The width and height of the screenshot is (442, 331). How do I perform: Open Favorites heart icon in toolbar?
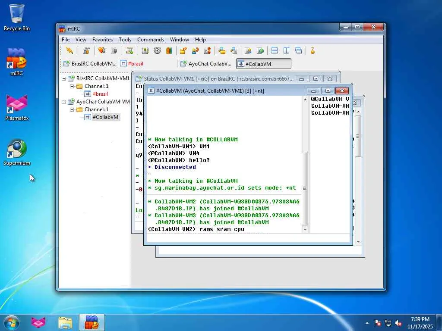point(102,51)
